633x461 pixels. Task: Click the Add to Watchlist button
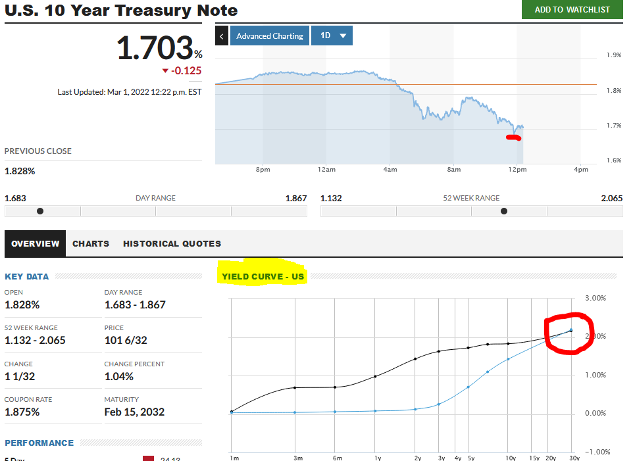[x=572, y=10]
